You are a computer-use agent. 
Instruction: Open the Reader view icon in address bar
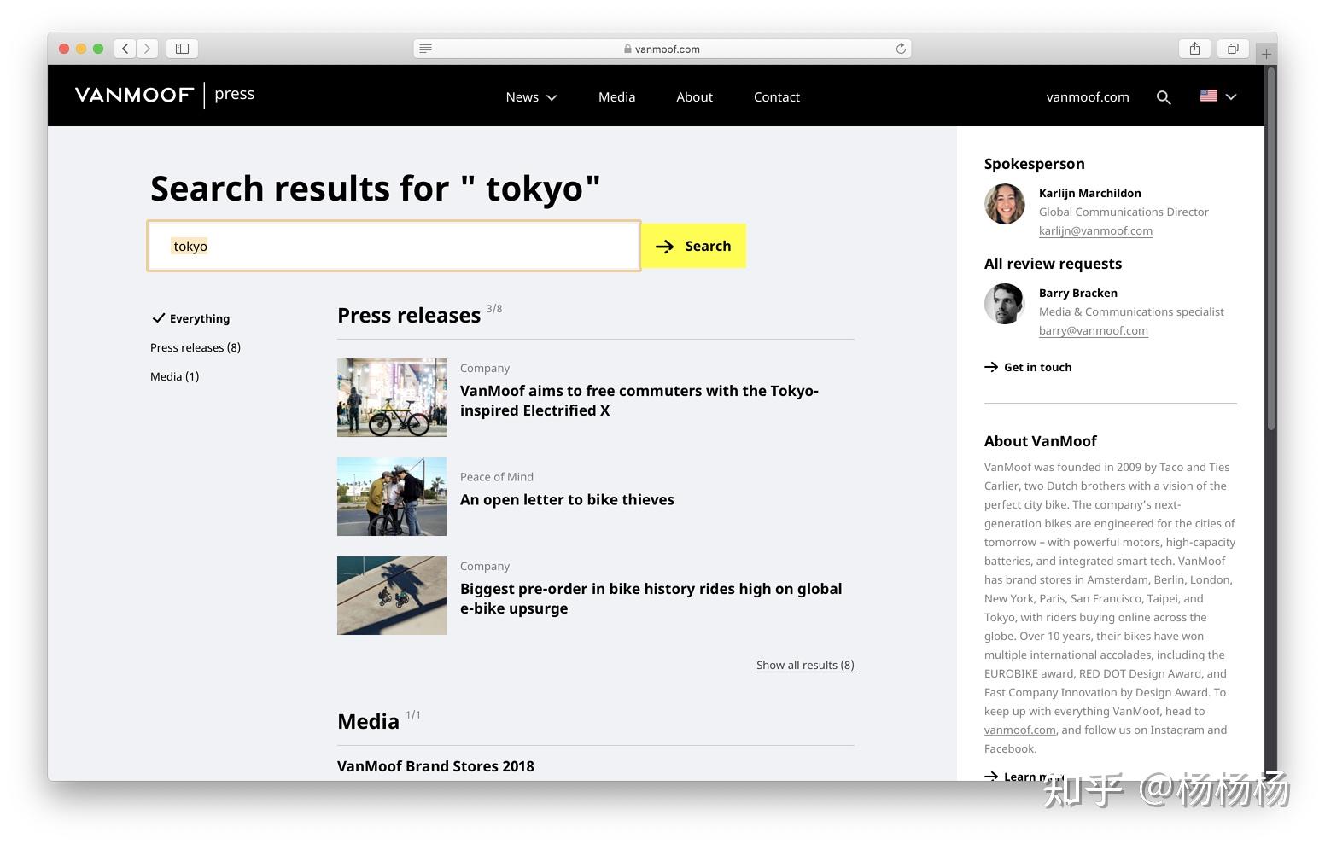coord(425,49)
